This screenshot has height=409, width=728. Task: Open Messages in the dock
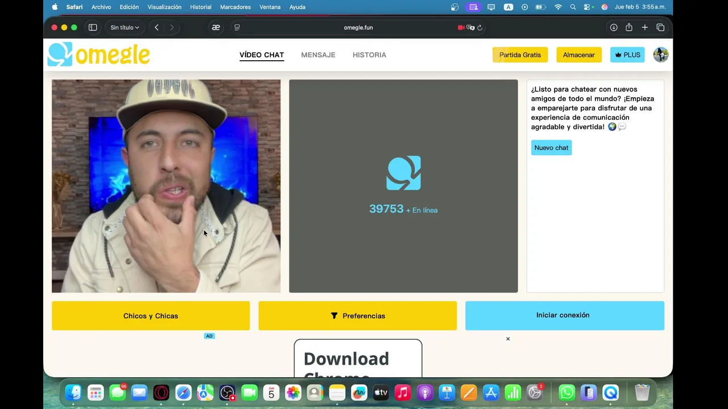(x=118, y=393)
